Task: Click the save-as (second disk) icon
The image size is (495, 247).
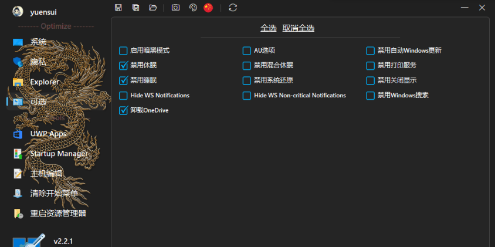Action: tap(135, 8)
